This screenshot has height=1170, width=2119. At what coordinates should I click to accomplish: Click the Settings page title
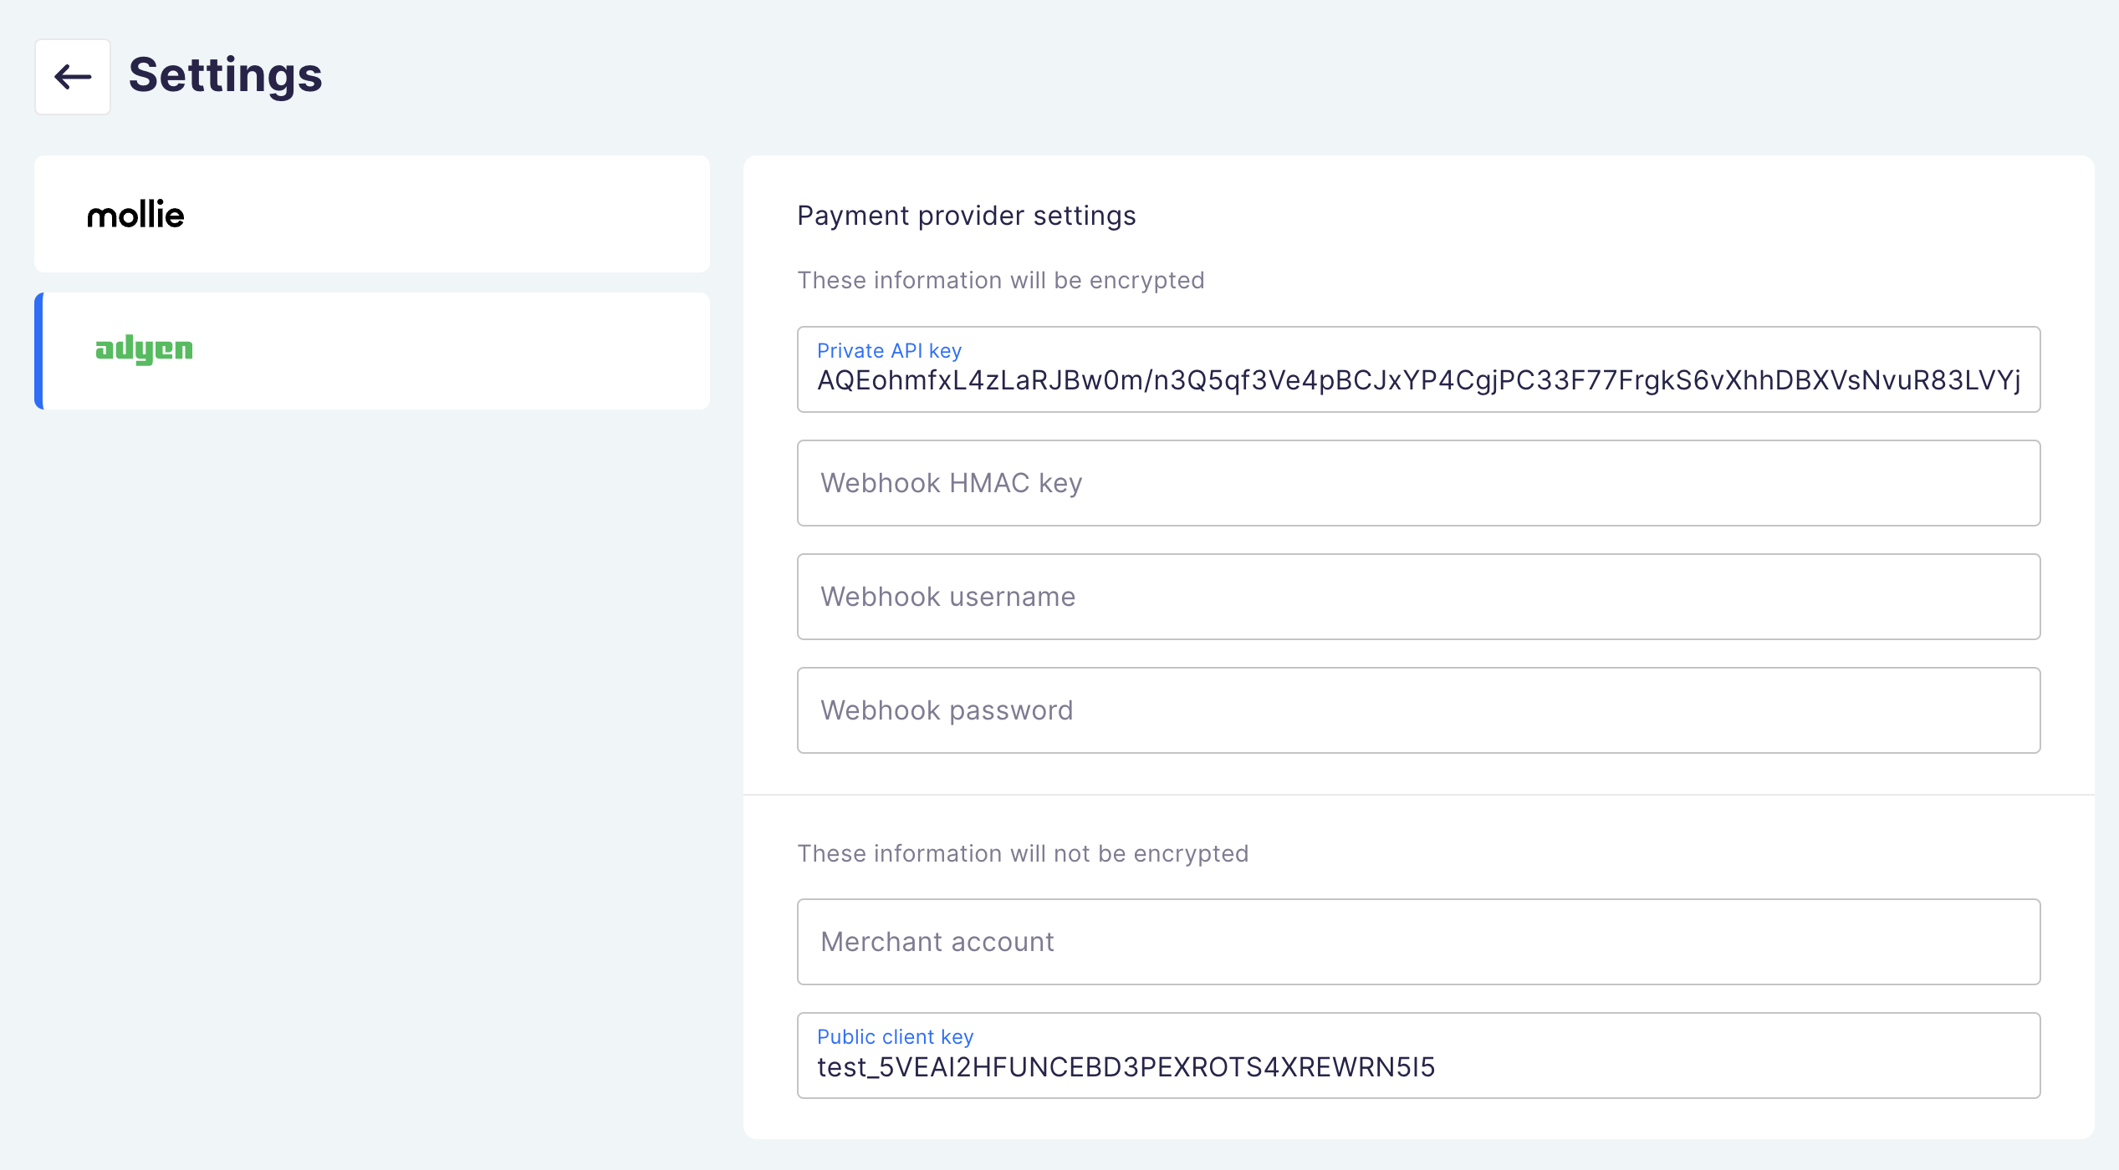tap(225, 75)
